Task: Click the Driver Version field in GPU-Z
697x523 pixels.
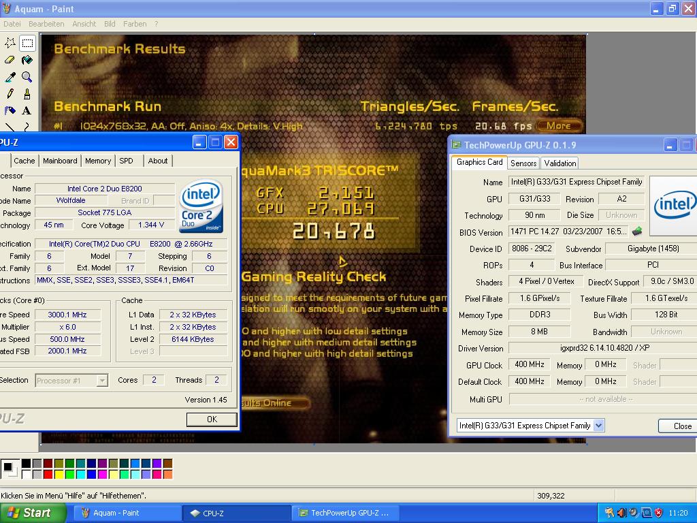Action: pos(603,348)
